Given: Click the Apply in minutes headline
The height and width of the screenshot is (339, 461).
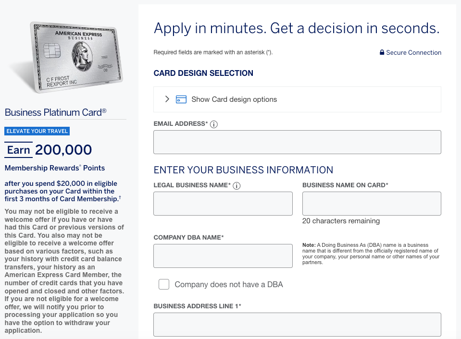Looking at the screenshot, I should (x=296, y=28).
